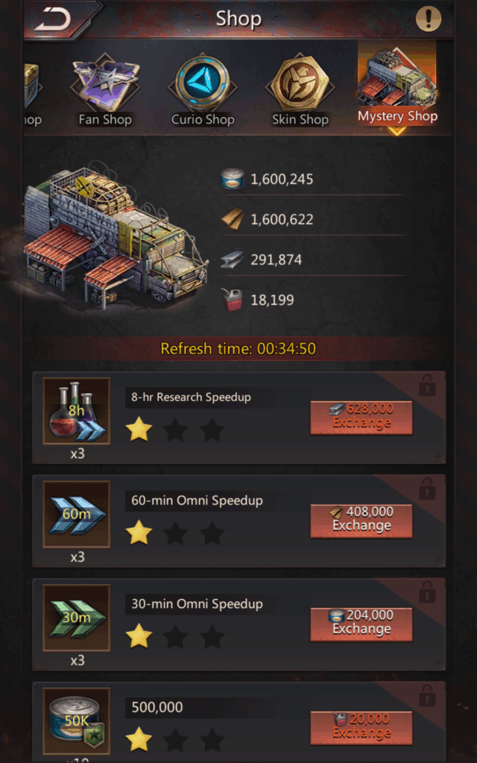The image size is (477, 763).
Task: Toggle lock on 8-hr Research Speedup
Action: pyautogui.click(x=427, y=385)
